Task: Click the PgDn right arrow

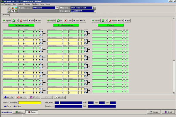Action: [17, 106]
